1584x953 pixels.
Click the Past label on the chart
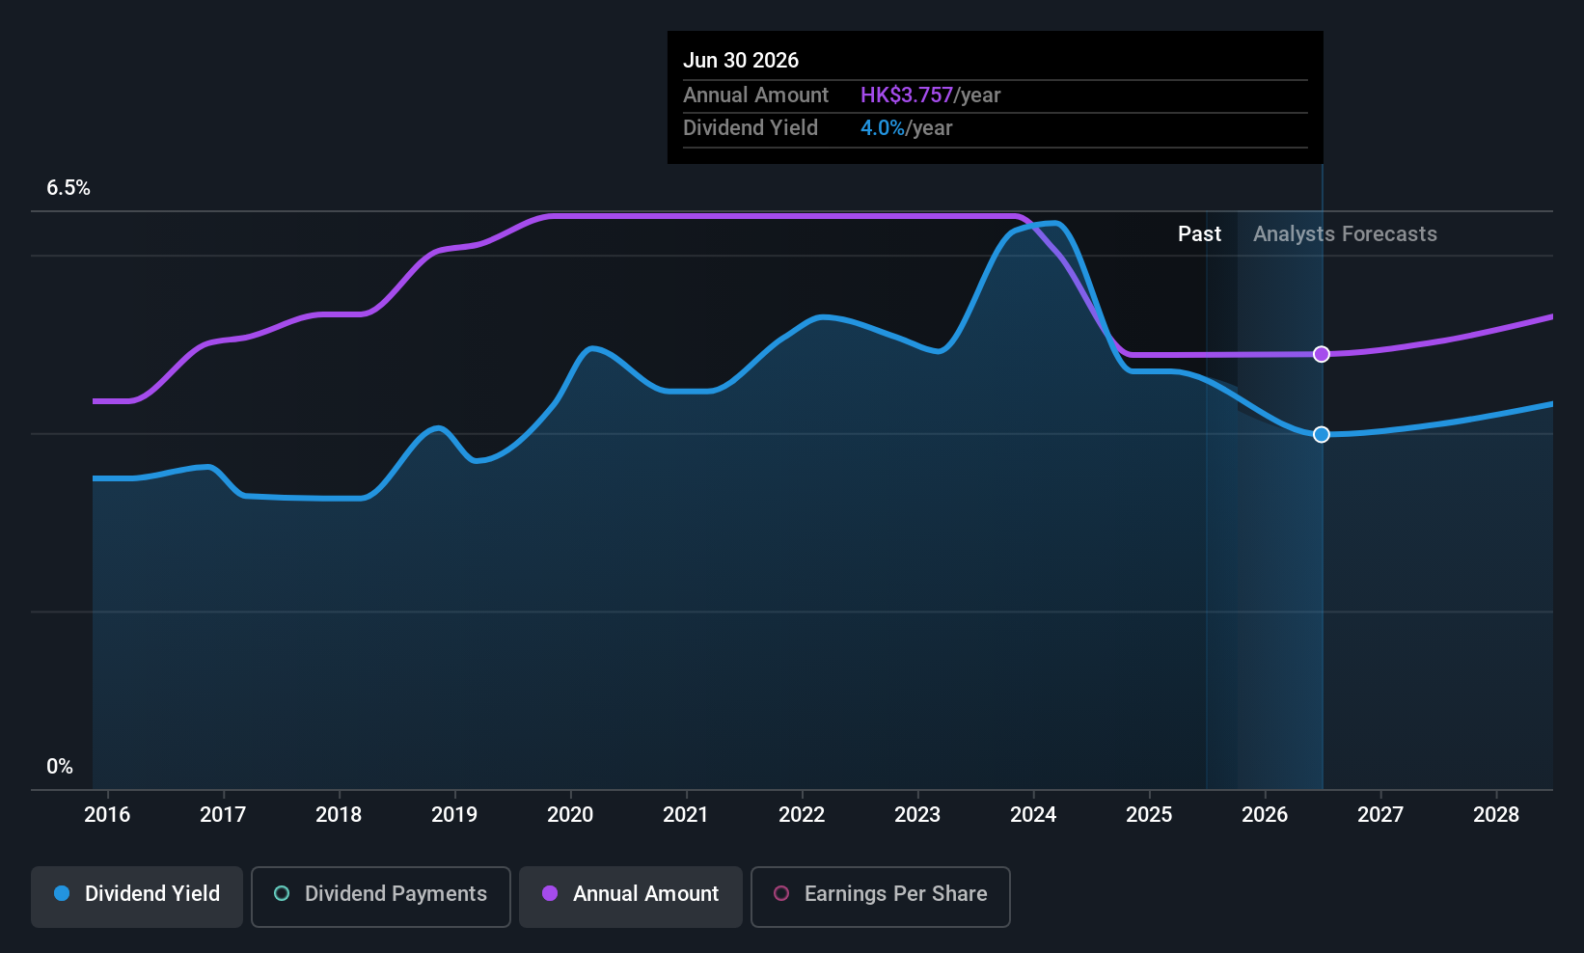point(1199,234)
